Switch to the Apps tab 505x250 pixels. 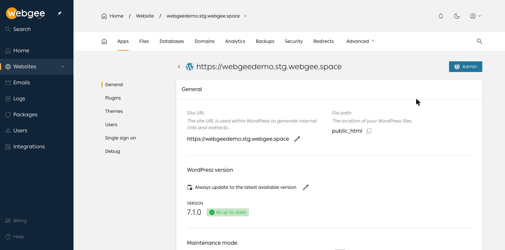click(123, 41)
